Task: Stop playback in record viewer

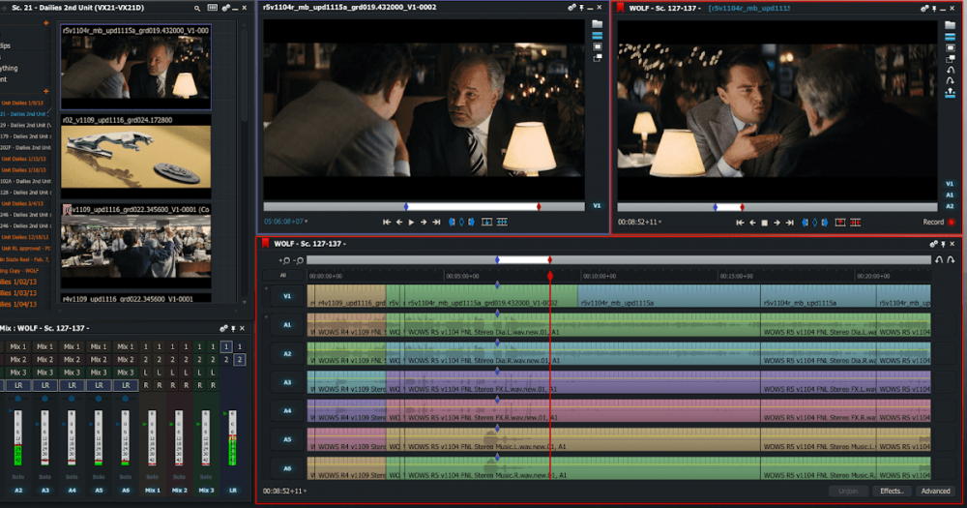Action: pyautogui.click(x=765, y=223)
